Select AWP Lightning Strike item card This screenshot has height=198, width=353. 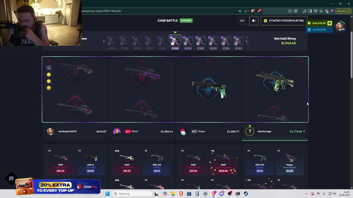(223, 161)
